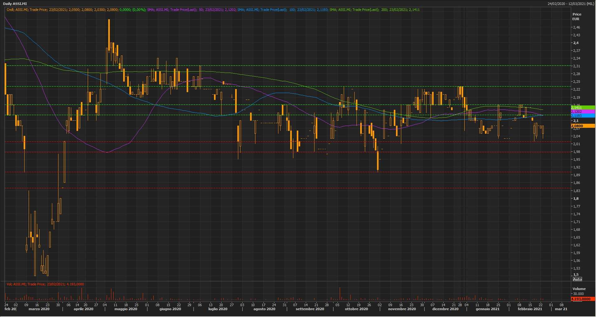Click the red 4.193,0000 volume value tag
The width and height of the screenshot is (596, 317).
583,299
